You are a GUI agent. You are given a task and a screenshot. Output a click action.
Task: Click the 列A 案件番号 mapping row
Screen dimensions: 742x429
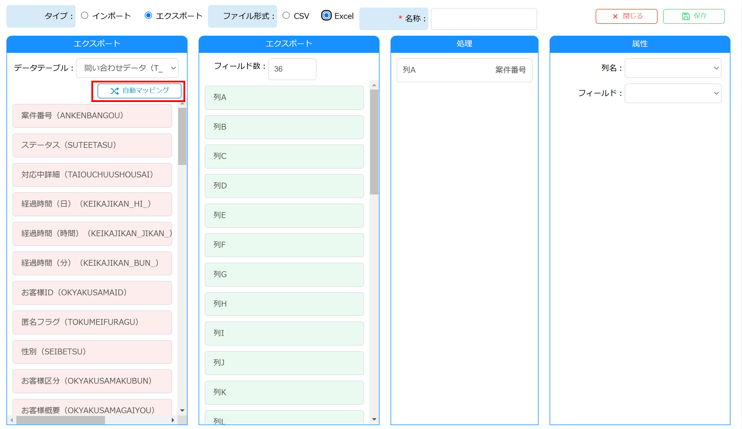pyautogui.click(x=464, y=70)
